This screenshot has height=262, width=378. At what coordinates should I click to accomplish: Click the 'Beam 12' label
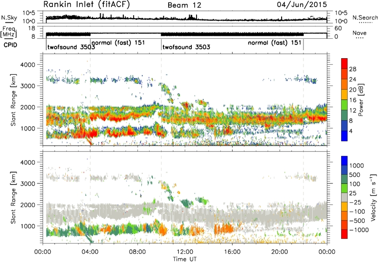tap(184, 5)
